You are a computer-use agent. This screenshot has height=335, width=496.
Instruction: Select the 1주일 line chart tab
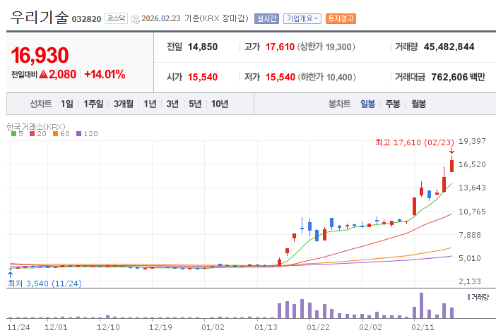(93, 104)
